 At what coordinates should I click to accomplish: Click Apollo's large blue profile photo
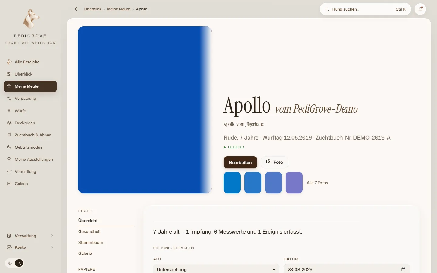coord(145,110)
